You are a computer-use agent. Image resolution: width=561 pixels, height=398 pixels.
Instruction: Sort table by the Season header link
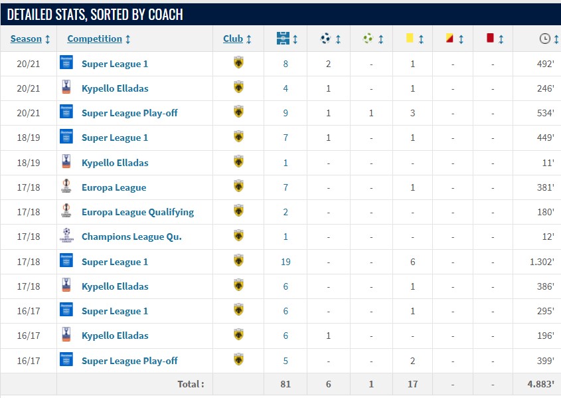pos(26,39)
